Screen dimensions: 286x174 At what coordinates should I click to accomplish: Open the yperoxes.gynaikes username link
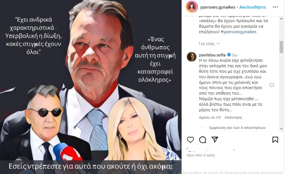pos(218,7)
